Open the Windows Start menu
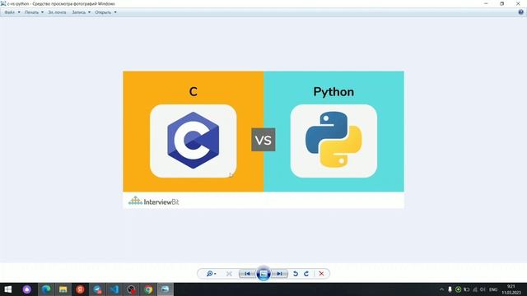The image size is (527, 296). coord(8,289)
